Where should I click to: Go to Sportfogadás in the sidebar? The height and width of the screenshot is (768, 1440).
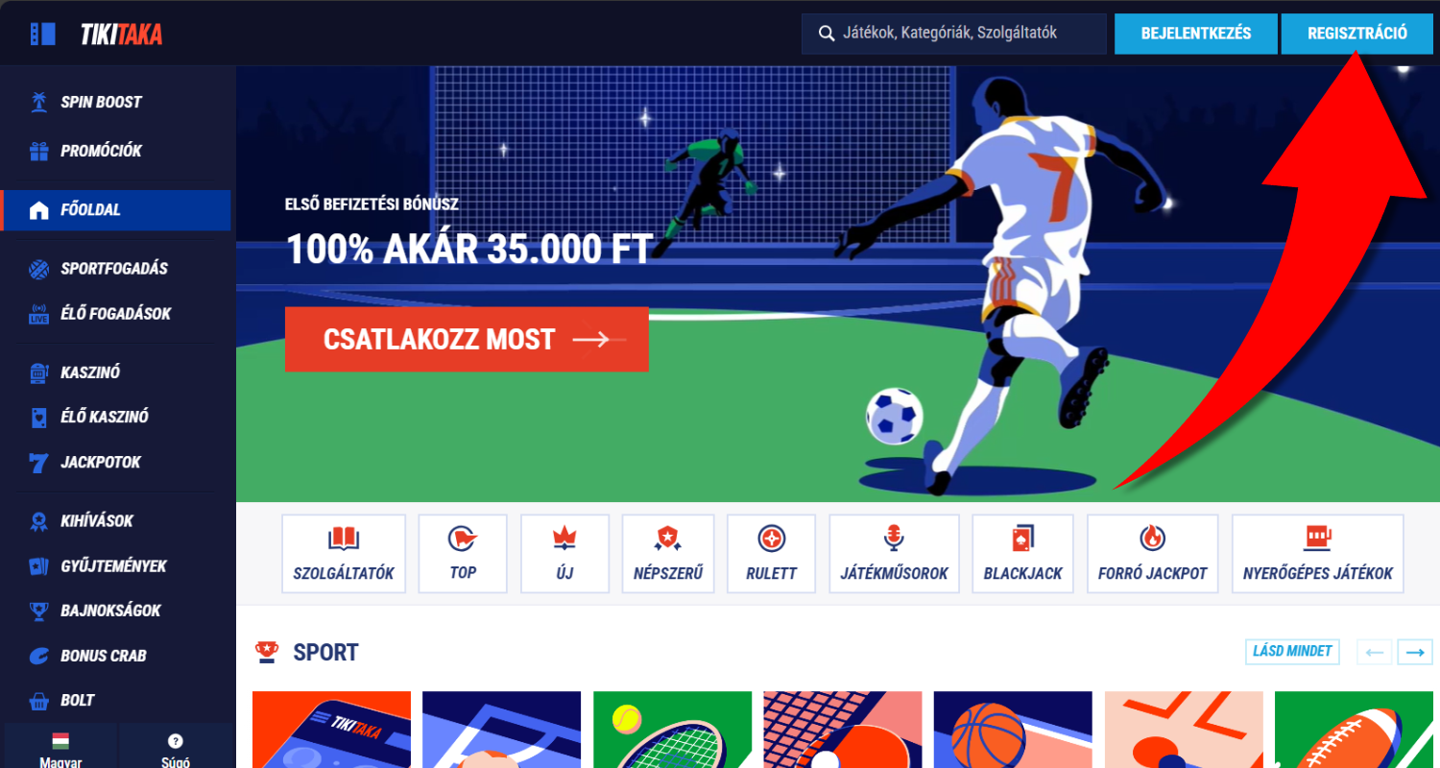click(115, 269)
